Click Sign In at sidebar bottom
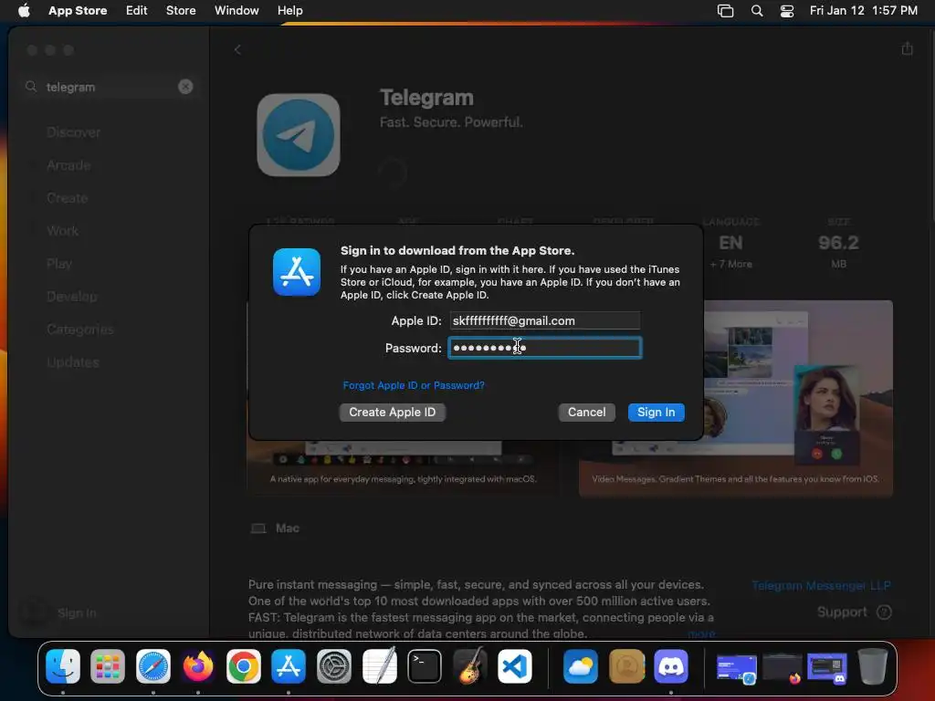The width and height of the screenshot is (935, 701). point(77,612)
